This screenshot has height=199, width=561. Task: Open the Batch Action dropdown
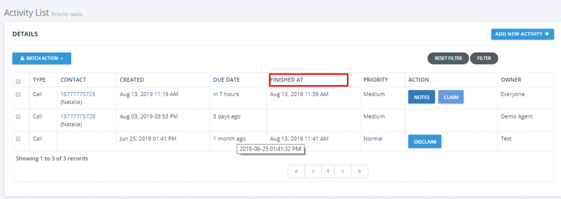pos(42,58)
